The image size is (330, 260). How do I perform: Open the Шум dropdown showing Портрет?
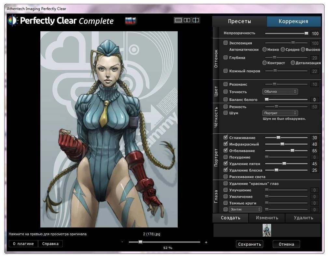[280, 113]
